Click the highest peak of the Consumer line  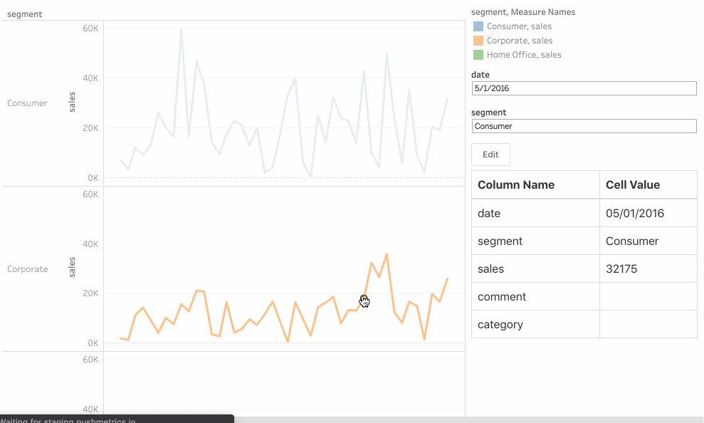(182, 29)
